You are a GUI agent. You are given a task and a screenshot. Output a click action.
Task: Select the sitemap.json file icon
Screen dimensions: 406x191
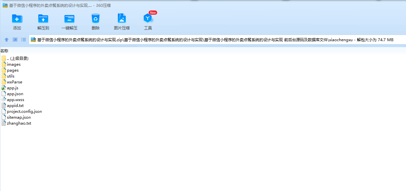tap(4, 117)
